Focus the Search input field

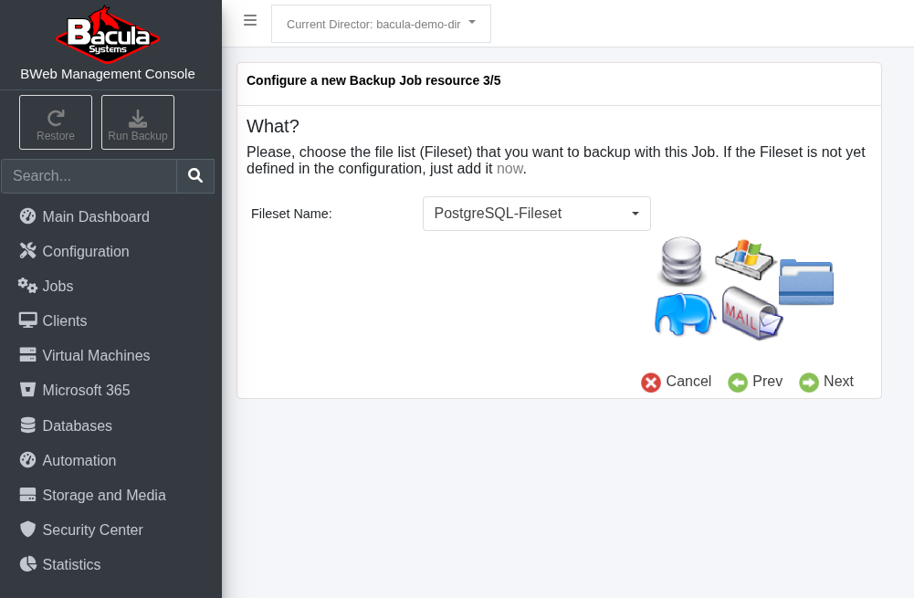(89, 176)
